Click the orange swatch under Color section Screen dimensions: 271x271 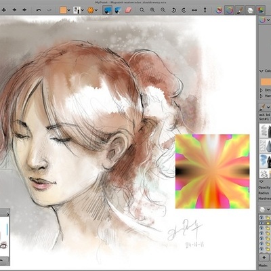coord(266,82)
